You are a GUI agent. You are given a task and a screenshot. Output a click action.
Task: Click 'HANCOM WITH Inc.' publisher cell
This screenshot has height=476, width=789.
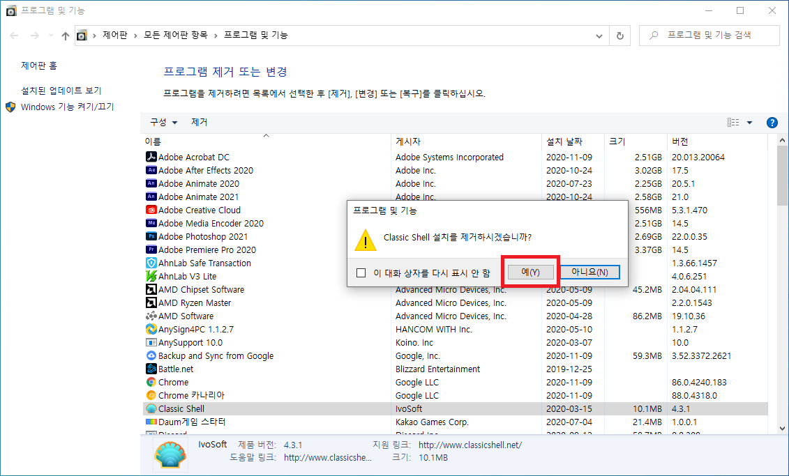point(434,329)
